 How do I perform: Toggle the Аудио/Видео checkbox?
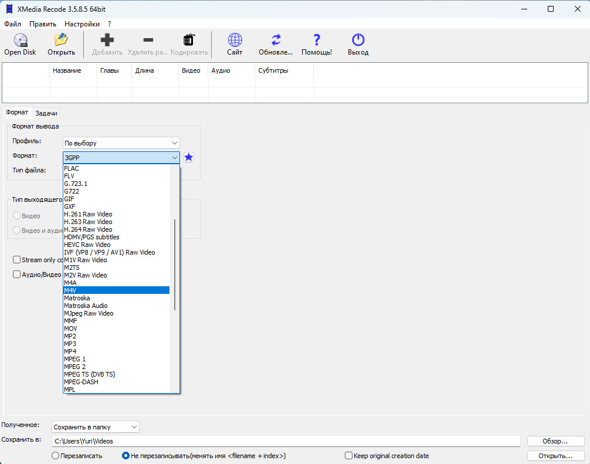point(16,275)
